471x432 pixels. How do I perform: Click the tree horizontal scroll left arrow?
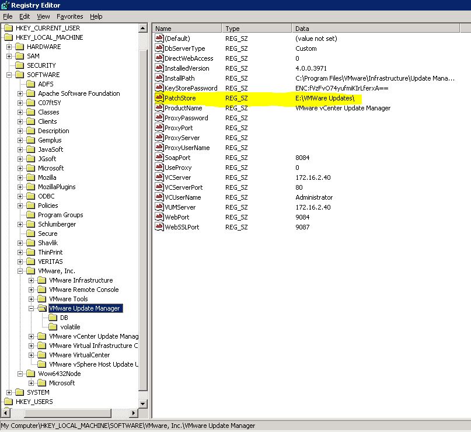pos(6,413)
